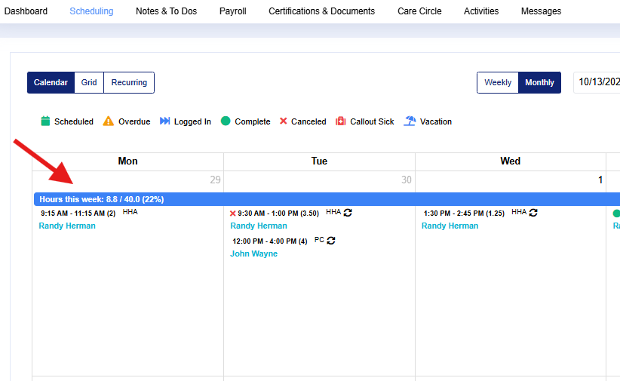Click the date input field
Screen dimensions: 620x381
pyautogui.click(x=597, y=83)
